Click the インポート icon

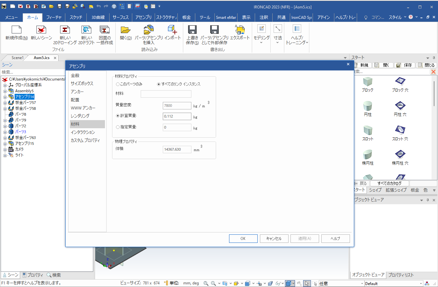(172, 30)
